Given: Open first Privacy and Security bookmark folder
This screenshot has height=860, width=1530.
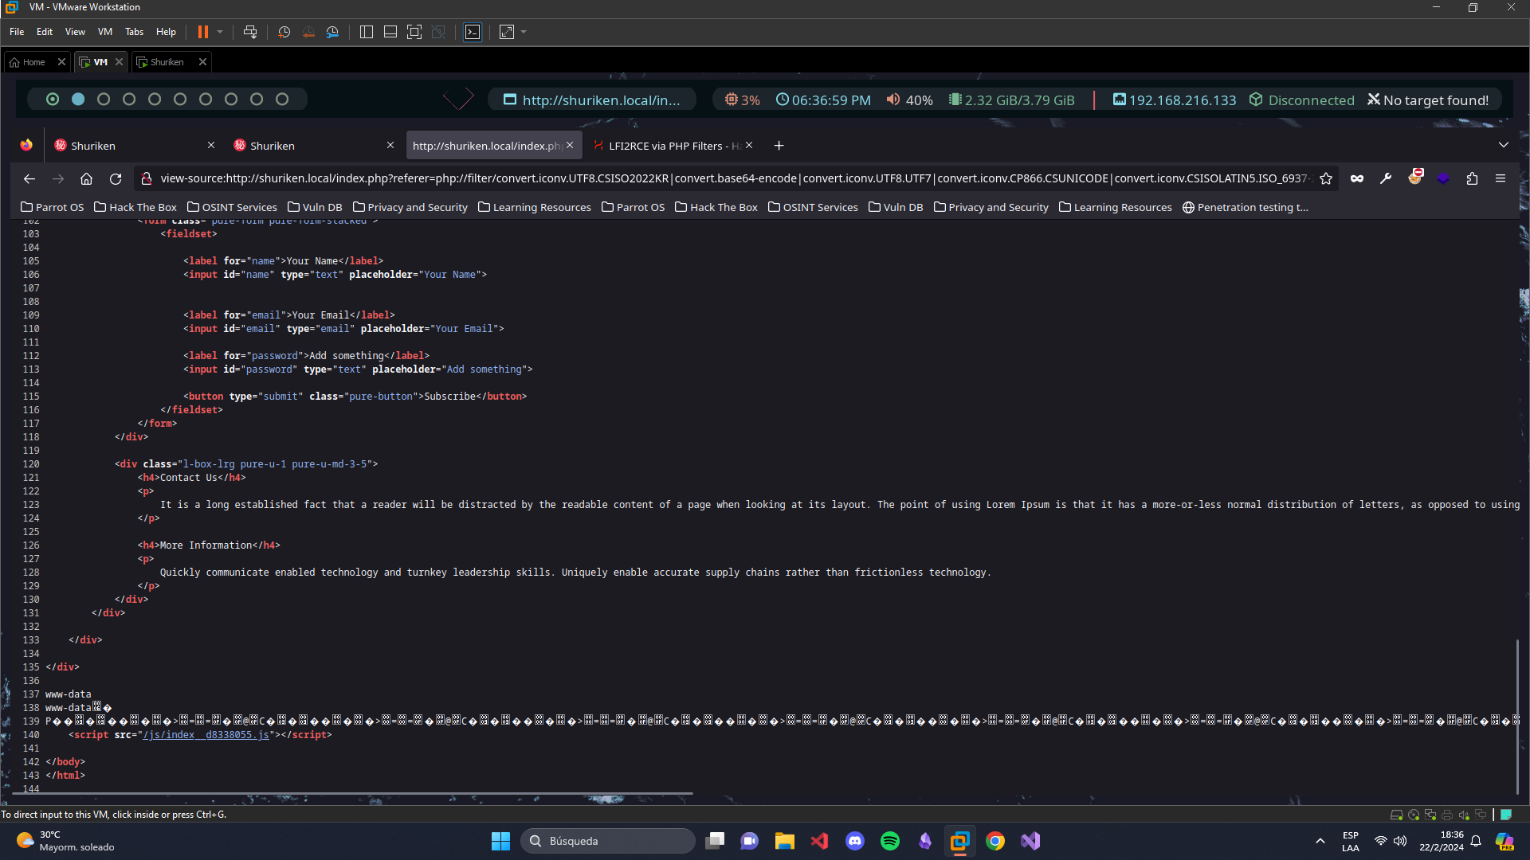Looking at the screenshot, I should [x=410, y=207].
